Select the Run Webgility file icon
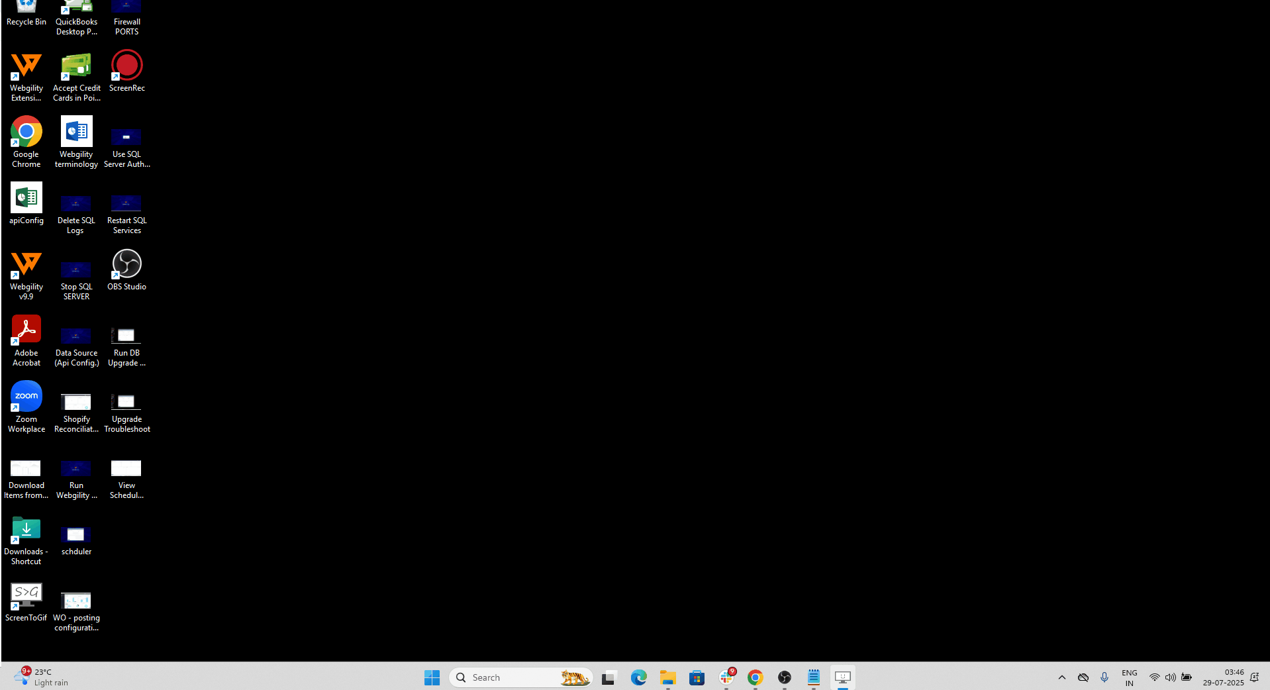The image size is (1270, 690). pos(76,479)
